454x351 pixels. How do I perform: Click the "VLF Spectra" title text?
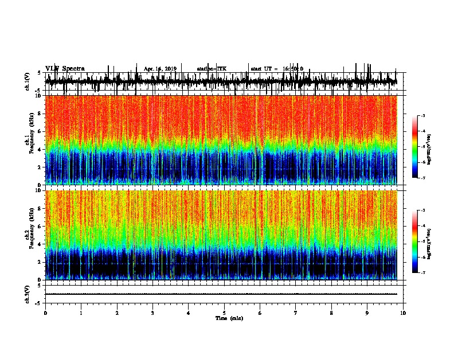[x=65, y=69]
